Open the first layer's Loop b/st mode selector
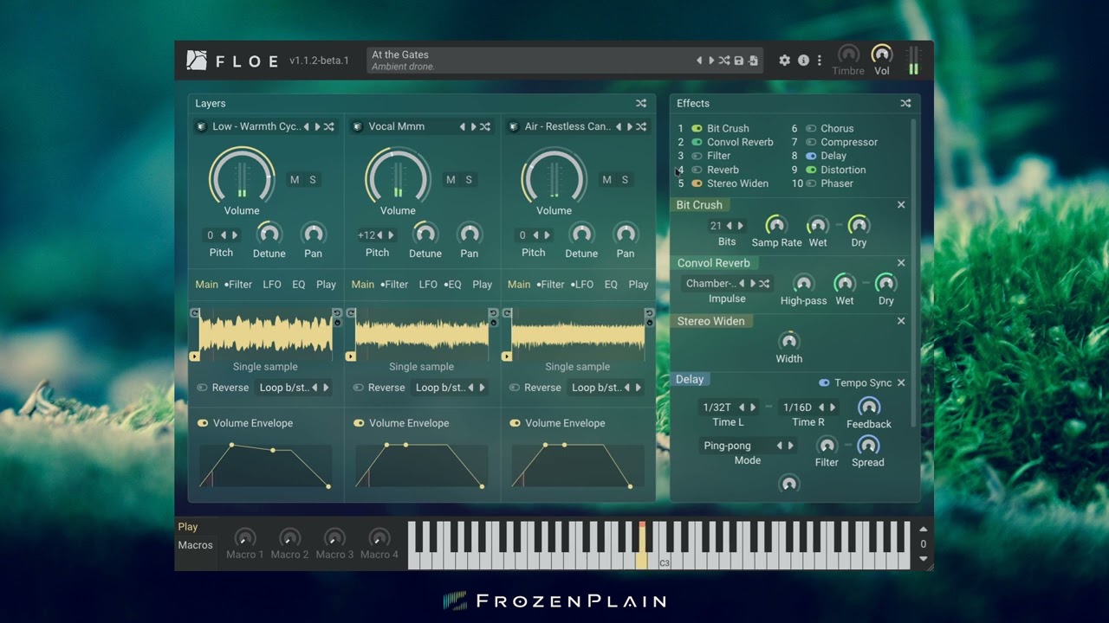The height and width of the screenshot is (623, 1109). pos(285,388)
